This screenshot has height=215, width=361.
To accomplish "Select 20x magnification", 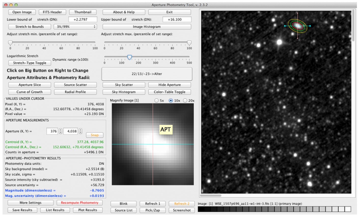I will pos(185,100).
